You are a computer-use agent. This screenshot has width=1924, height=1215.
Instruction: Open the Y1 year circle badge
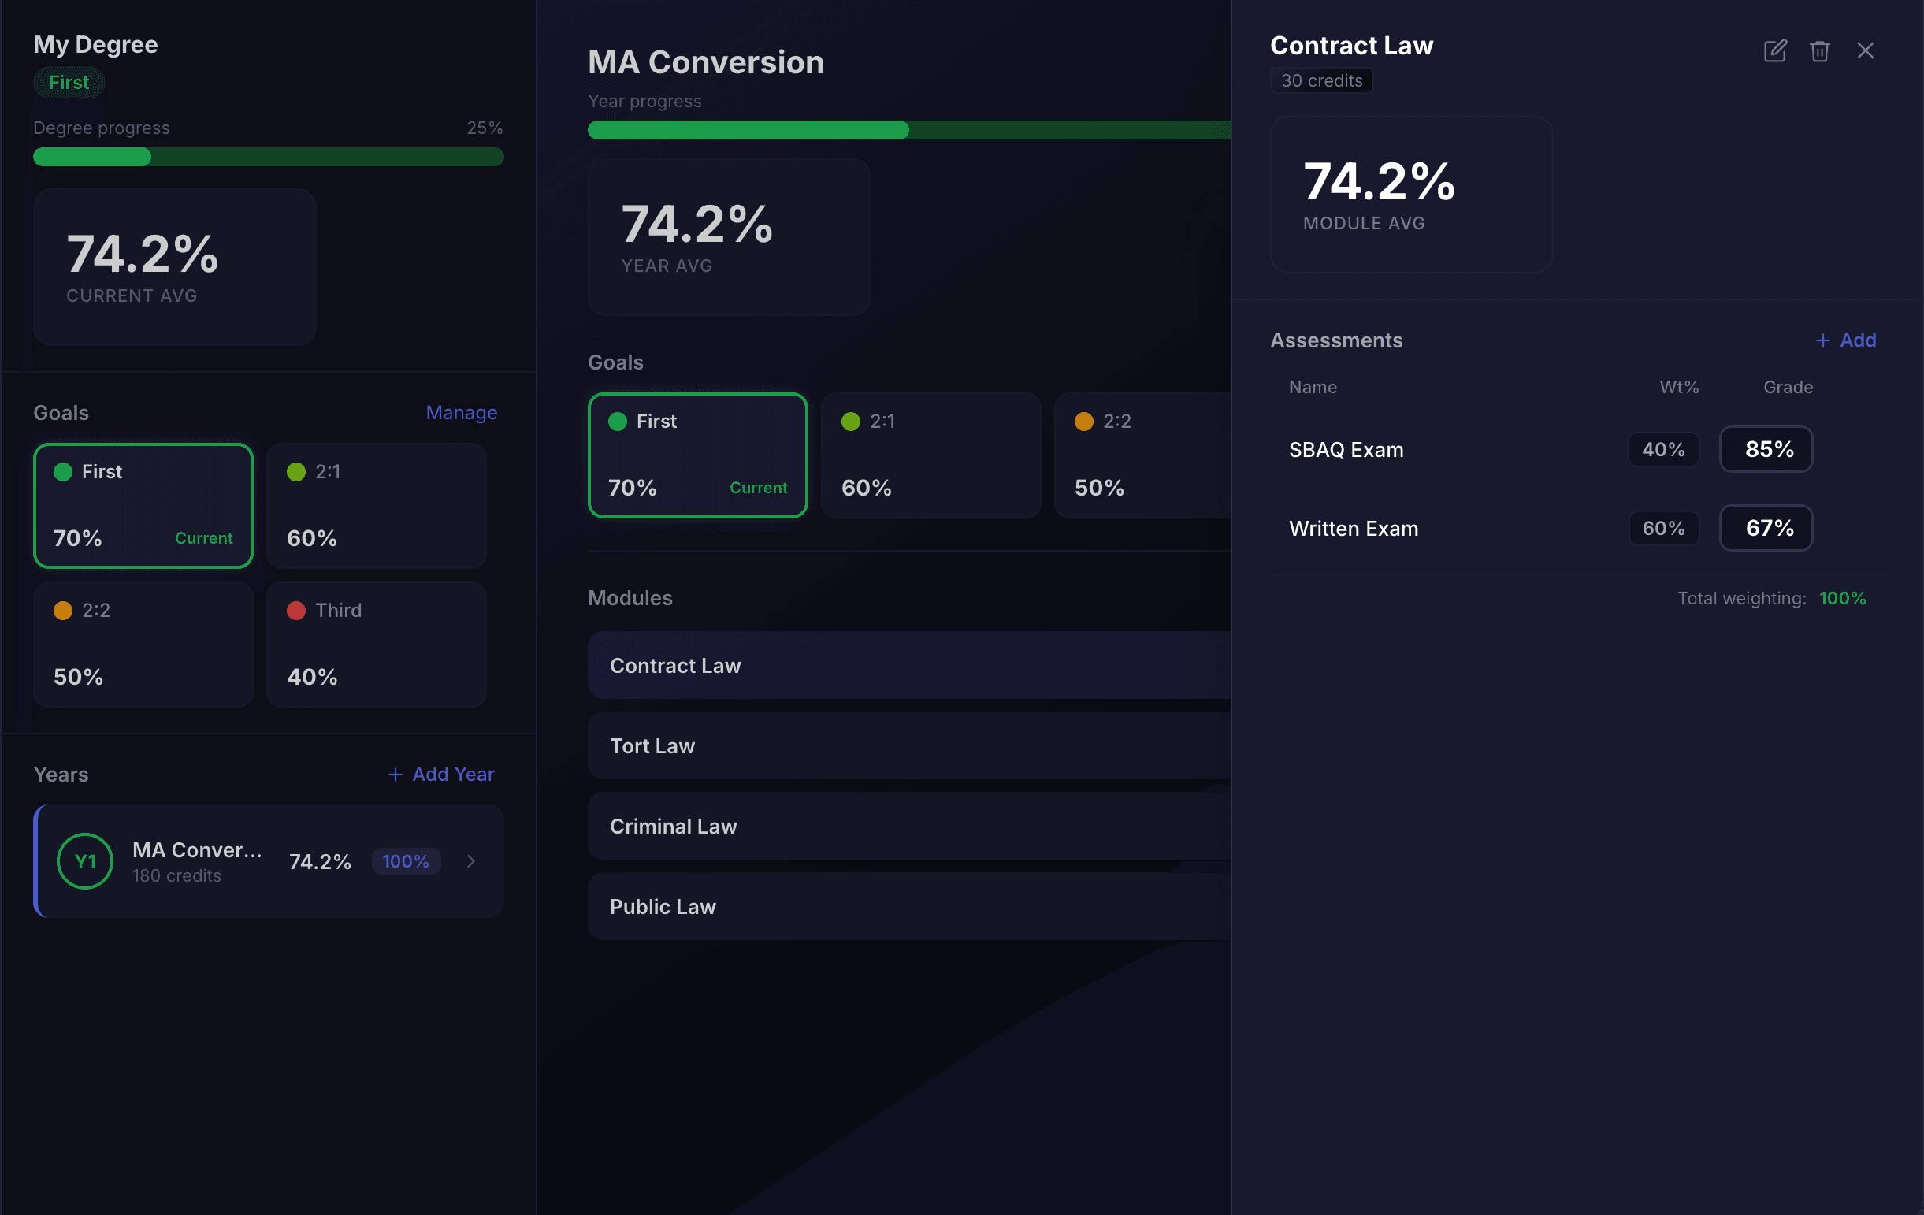point(84,861)
